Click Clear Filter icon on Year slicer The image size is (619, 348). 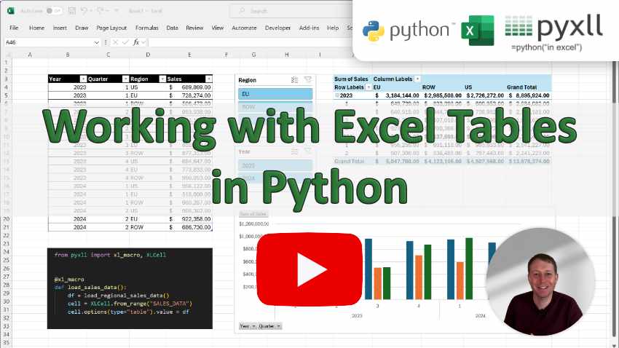tap(307, 151)
